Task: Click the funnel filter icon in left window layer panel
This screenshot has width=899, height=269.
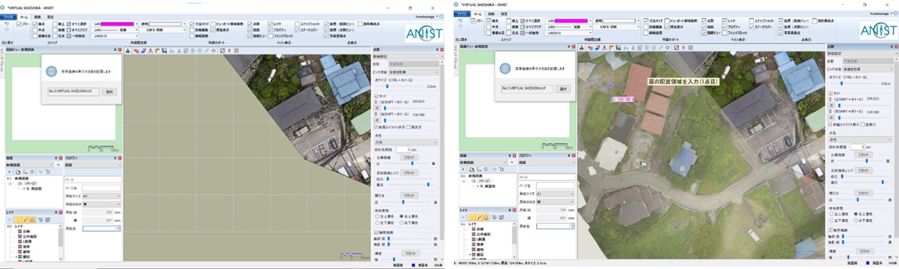Action: click(x=41, y=220)
